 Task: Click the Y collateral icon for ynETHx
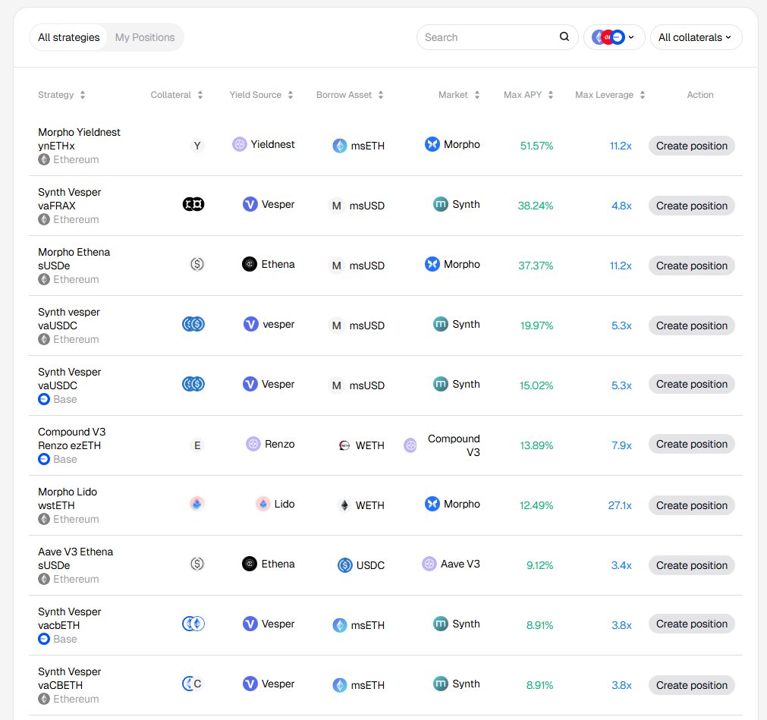click(197, 146)
